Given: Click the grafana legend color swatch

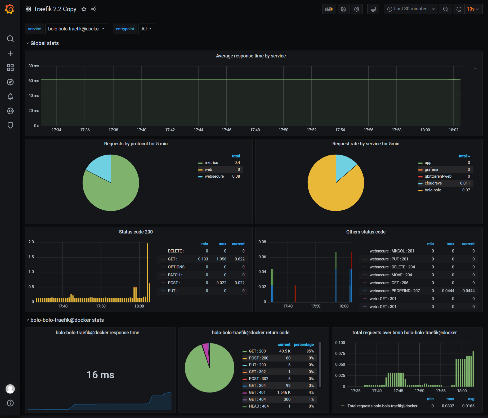Looking at the screenshot, I should click(x=420, y=170).
